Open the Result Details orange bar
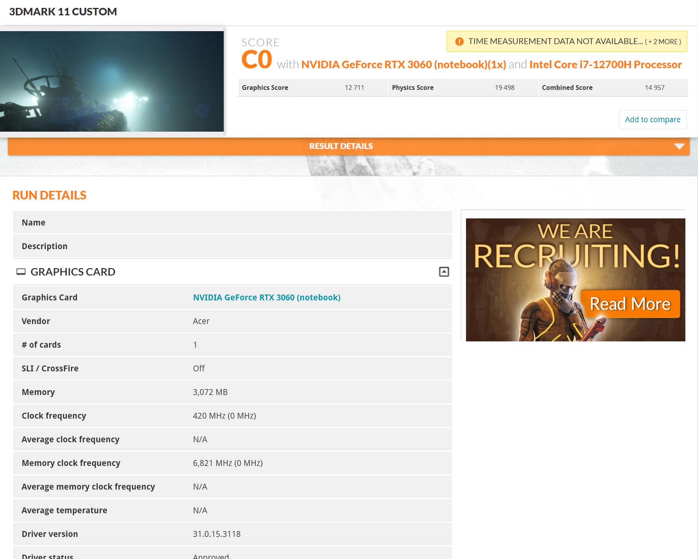The height and width of the screenshot is (559, 698). coord(341,146)
